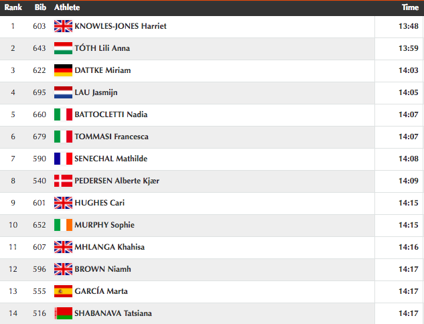Click the Danish flag next to PEDERSEN Alberte Kjær
The height and width of the screenshot is (324, 424).
pos(63,181)
